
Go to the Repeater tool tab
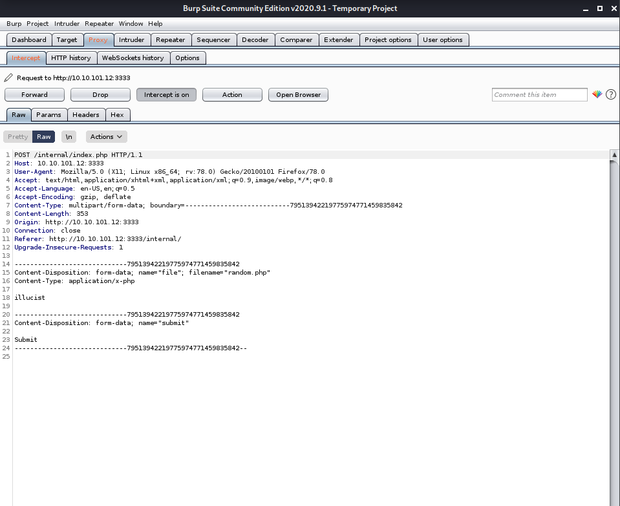click(171, 40)
